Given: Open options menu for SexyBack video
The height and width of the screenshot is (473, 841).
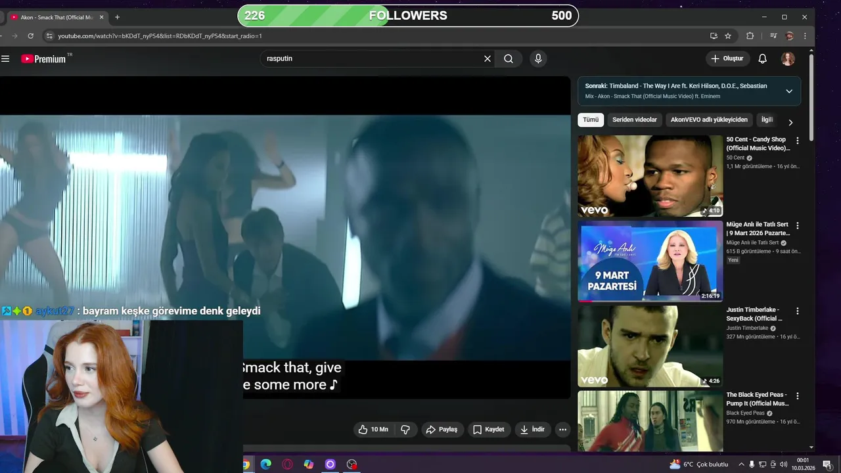Looking at the screenshot, I should [798, 311].
